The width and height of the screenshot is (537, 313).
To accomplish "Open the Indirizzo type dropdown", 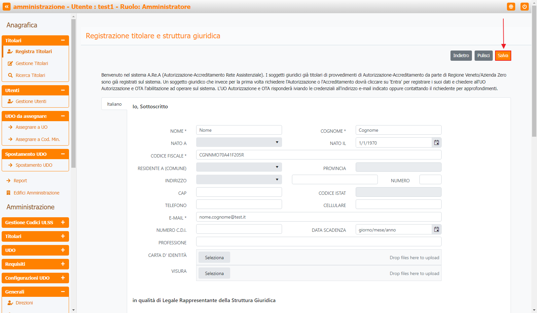I will point(239,180).
